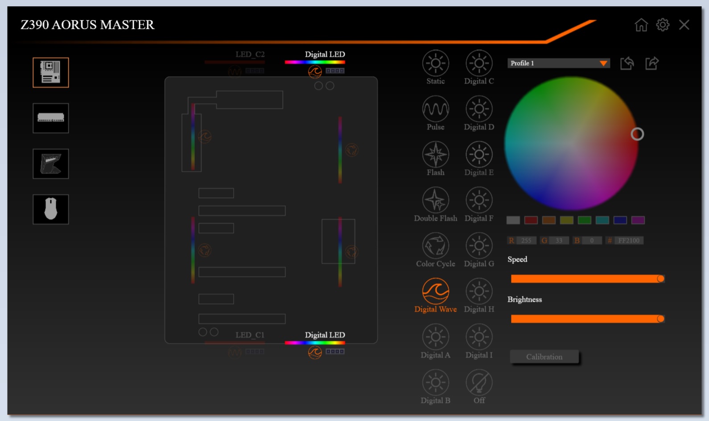Screen dimensions: 709x421
Task: Select the Digital H effect
Action: pyautogui.click(x=479, y=291)
